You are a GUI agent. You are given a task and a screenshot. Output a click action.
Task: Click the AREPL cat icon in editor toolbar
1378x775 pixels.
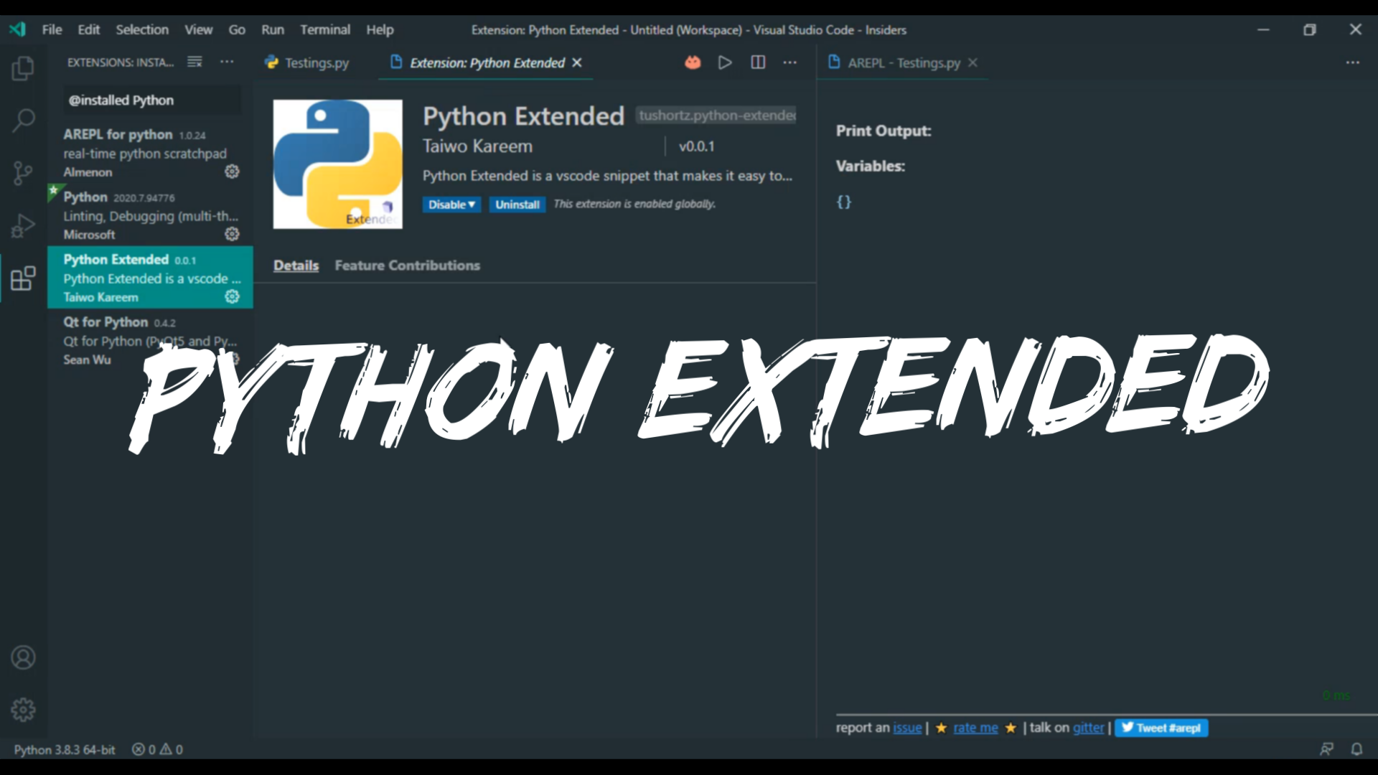coord(692,62)
